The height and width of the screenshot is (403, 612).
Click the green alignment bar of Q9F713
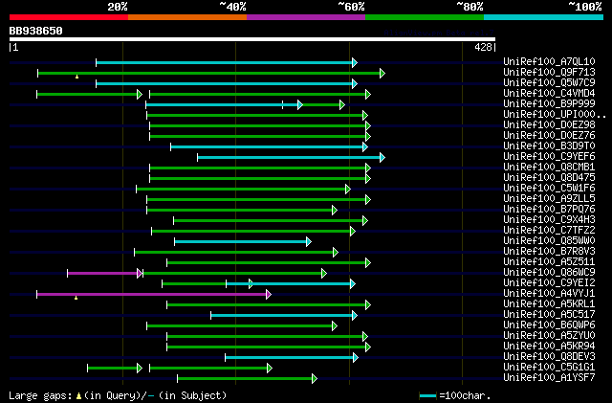click(x=211, y=73)
